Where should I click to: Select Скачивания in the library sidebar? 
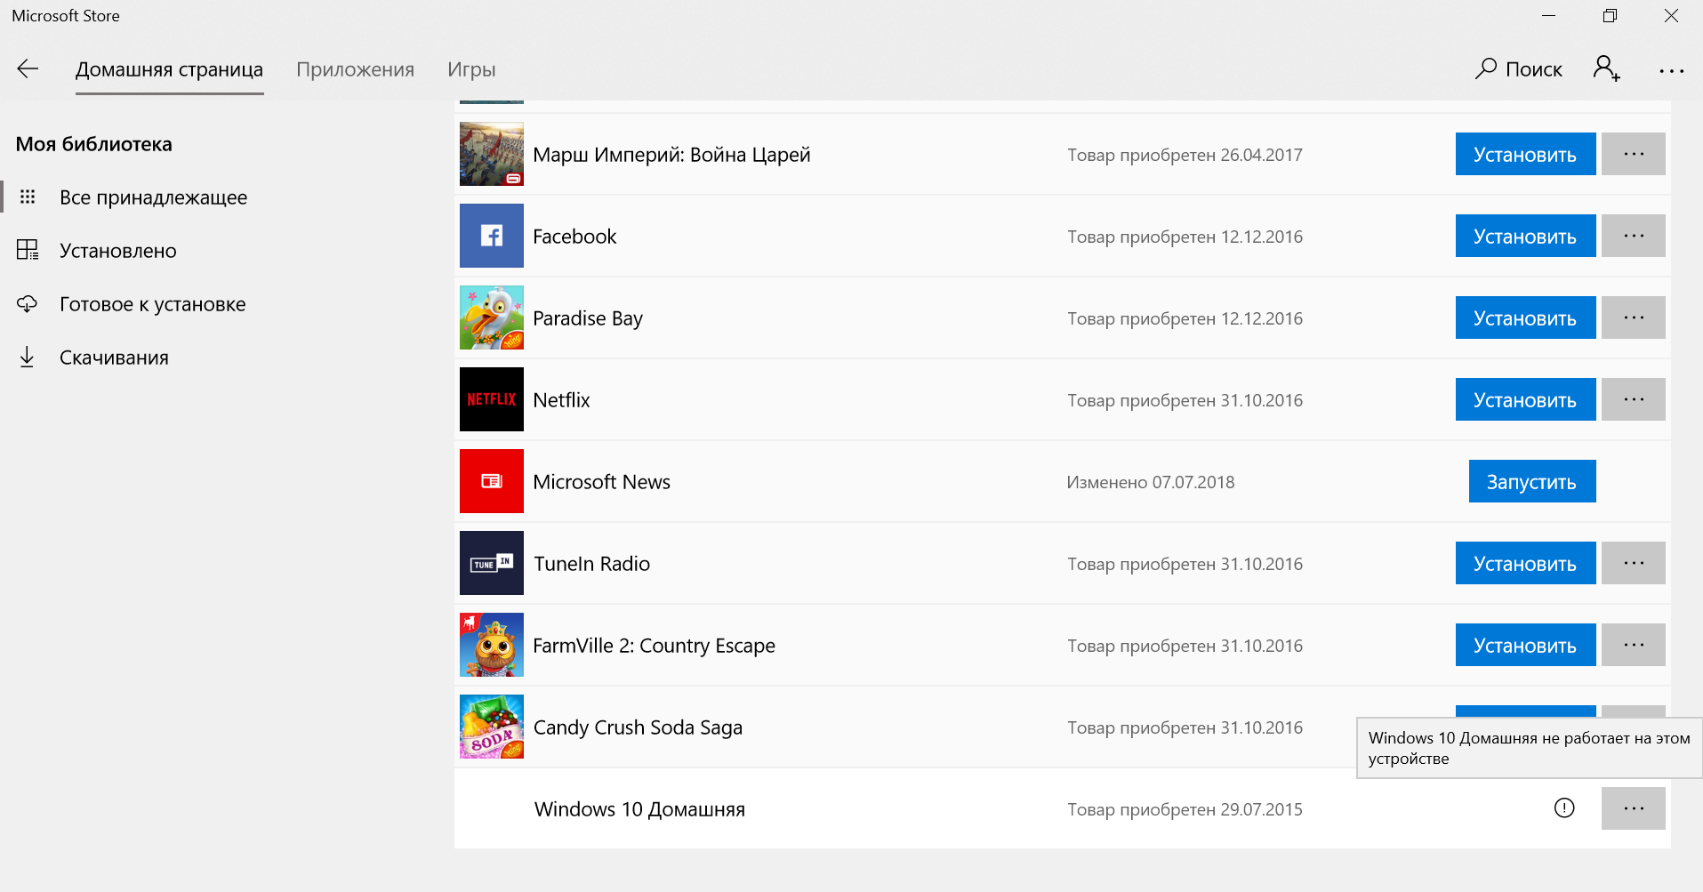pyautogui.click(x=114, y=358)
